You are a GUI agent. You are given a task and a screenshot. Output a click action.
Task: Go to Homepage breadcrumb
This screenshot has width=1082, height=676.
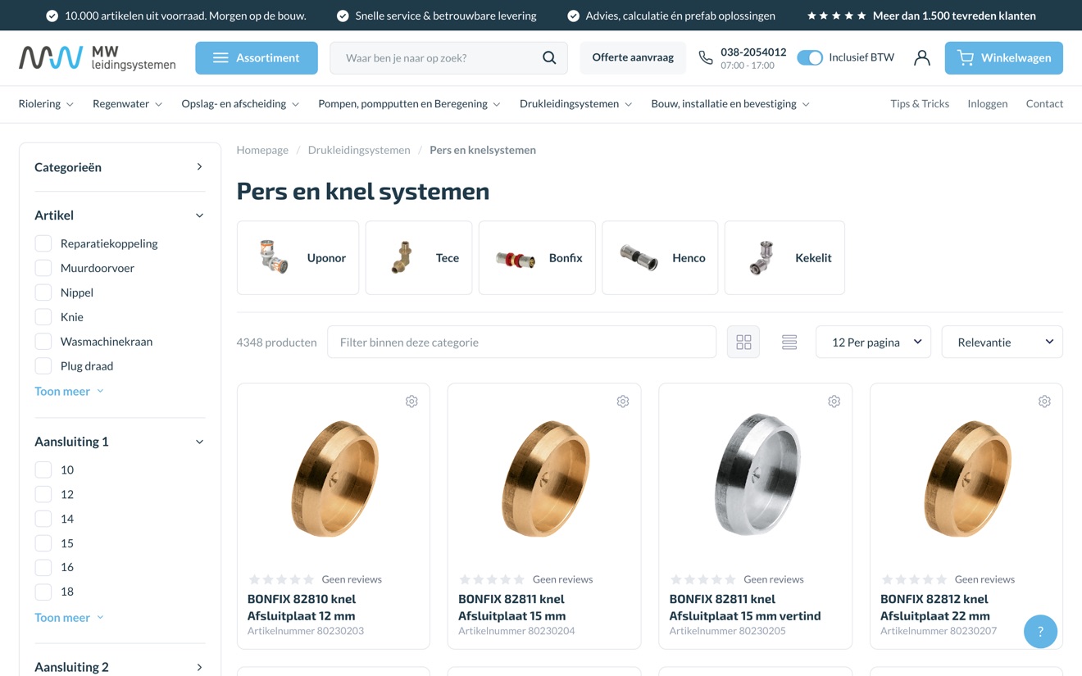pos(262,150)
